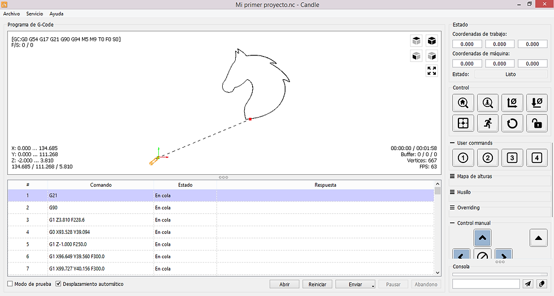This screenshot has width=554, height=296.
Task: Click the Home magnifier icon in the Control panel
Action: pyautogui.click(x=463, y=103)
